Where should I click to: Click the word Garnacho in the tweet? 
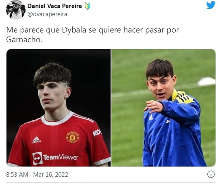click(24, 40)
